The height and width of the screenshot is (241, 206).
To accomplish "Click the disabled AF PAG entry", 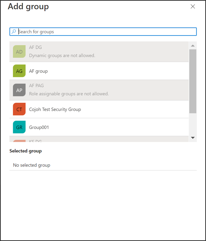I will click(90, 90).
